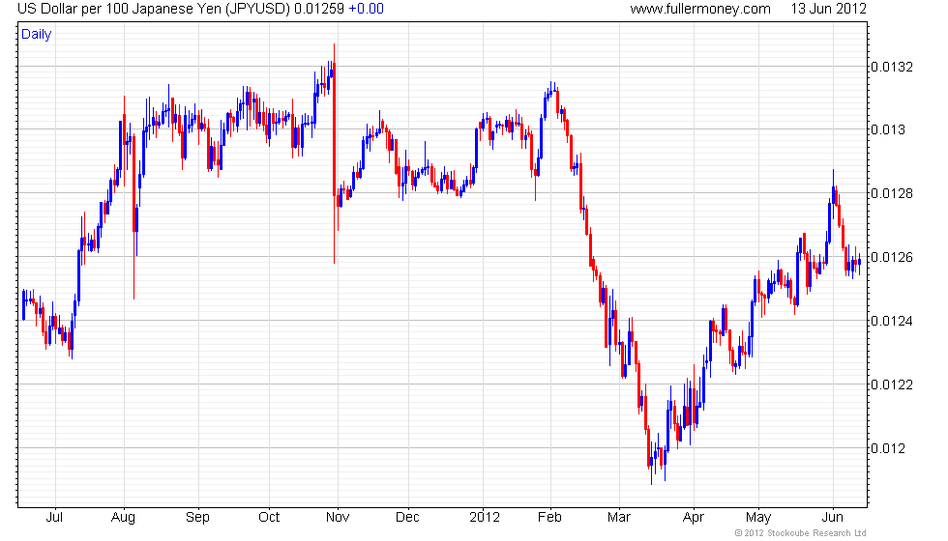Viewport: 948px width, 541px height.
Task: Click the current price value 0.01259
Action: pos(319,9)
